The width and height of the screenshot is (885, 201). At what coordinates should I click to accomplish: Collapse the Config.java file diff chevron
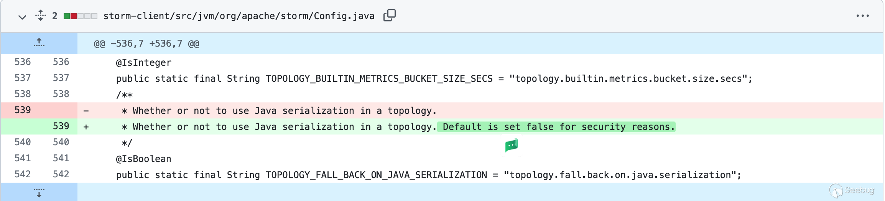pyautogui.click(x=22, y=16)
